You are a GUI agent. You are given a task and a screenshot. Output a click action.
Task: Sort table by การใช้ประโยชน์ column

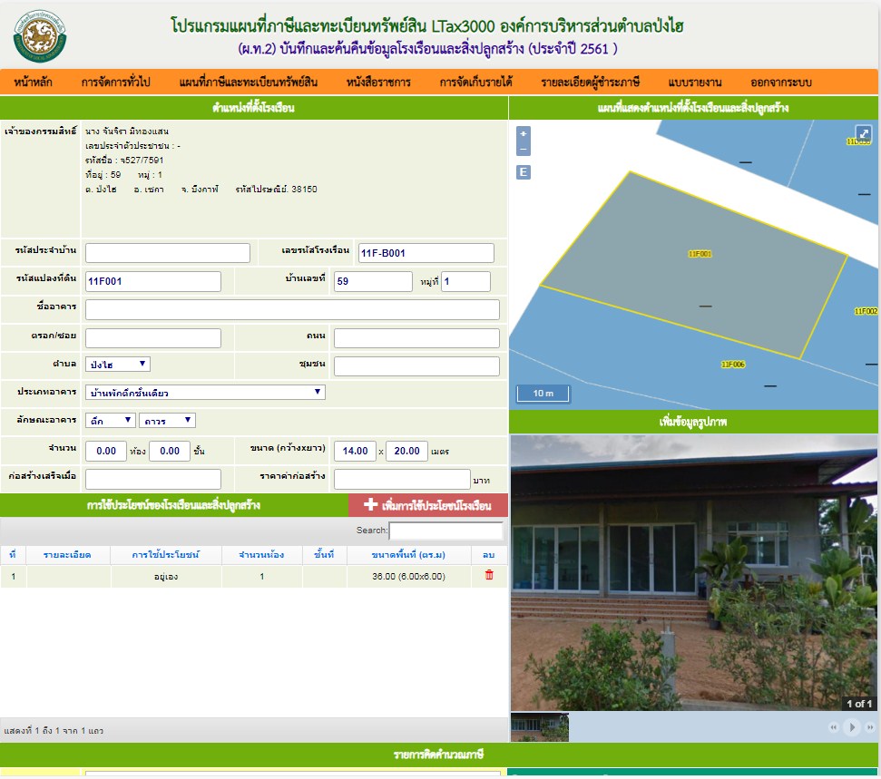click(166, 555)
